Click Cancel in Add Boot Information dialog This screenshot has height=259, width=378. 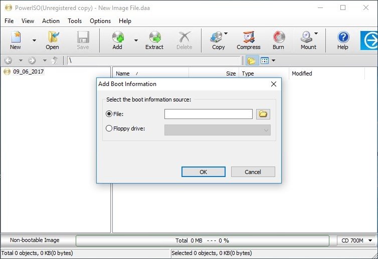coord(253,171)
